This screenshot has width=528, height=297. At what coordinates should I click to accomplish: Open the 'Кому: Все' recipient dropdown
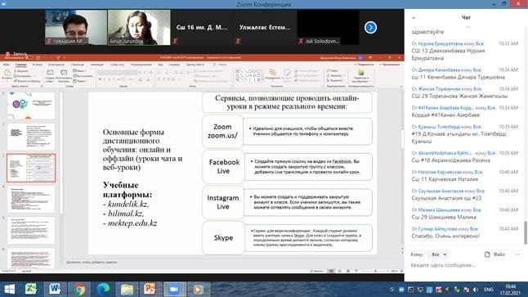(439, 254)
